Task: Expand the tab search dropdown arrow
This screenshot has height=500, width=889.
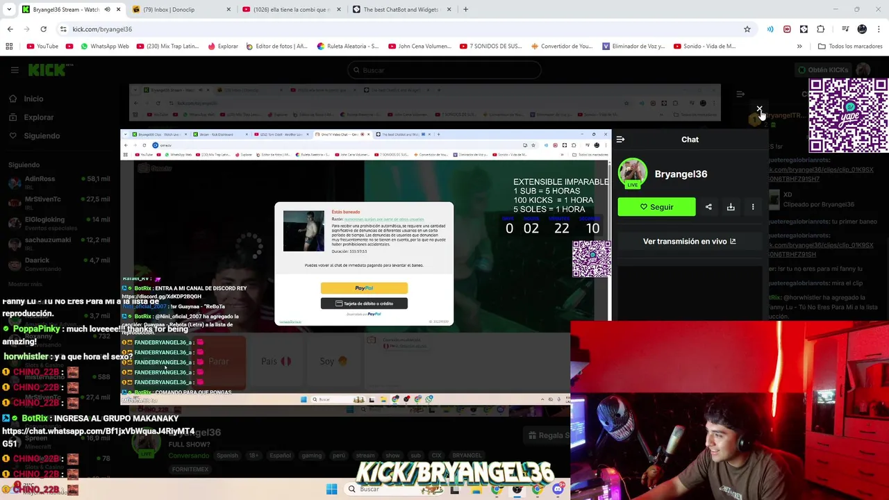Action: tap(9, 10)
